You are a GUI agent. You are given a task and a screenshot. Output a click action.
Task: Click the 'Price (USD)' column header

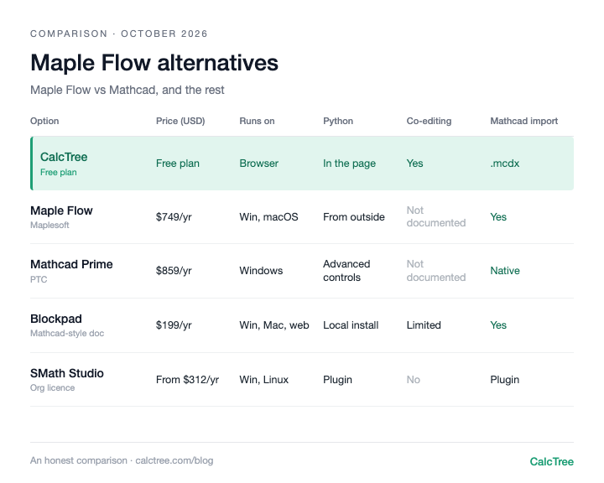click(180, 121)
